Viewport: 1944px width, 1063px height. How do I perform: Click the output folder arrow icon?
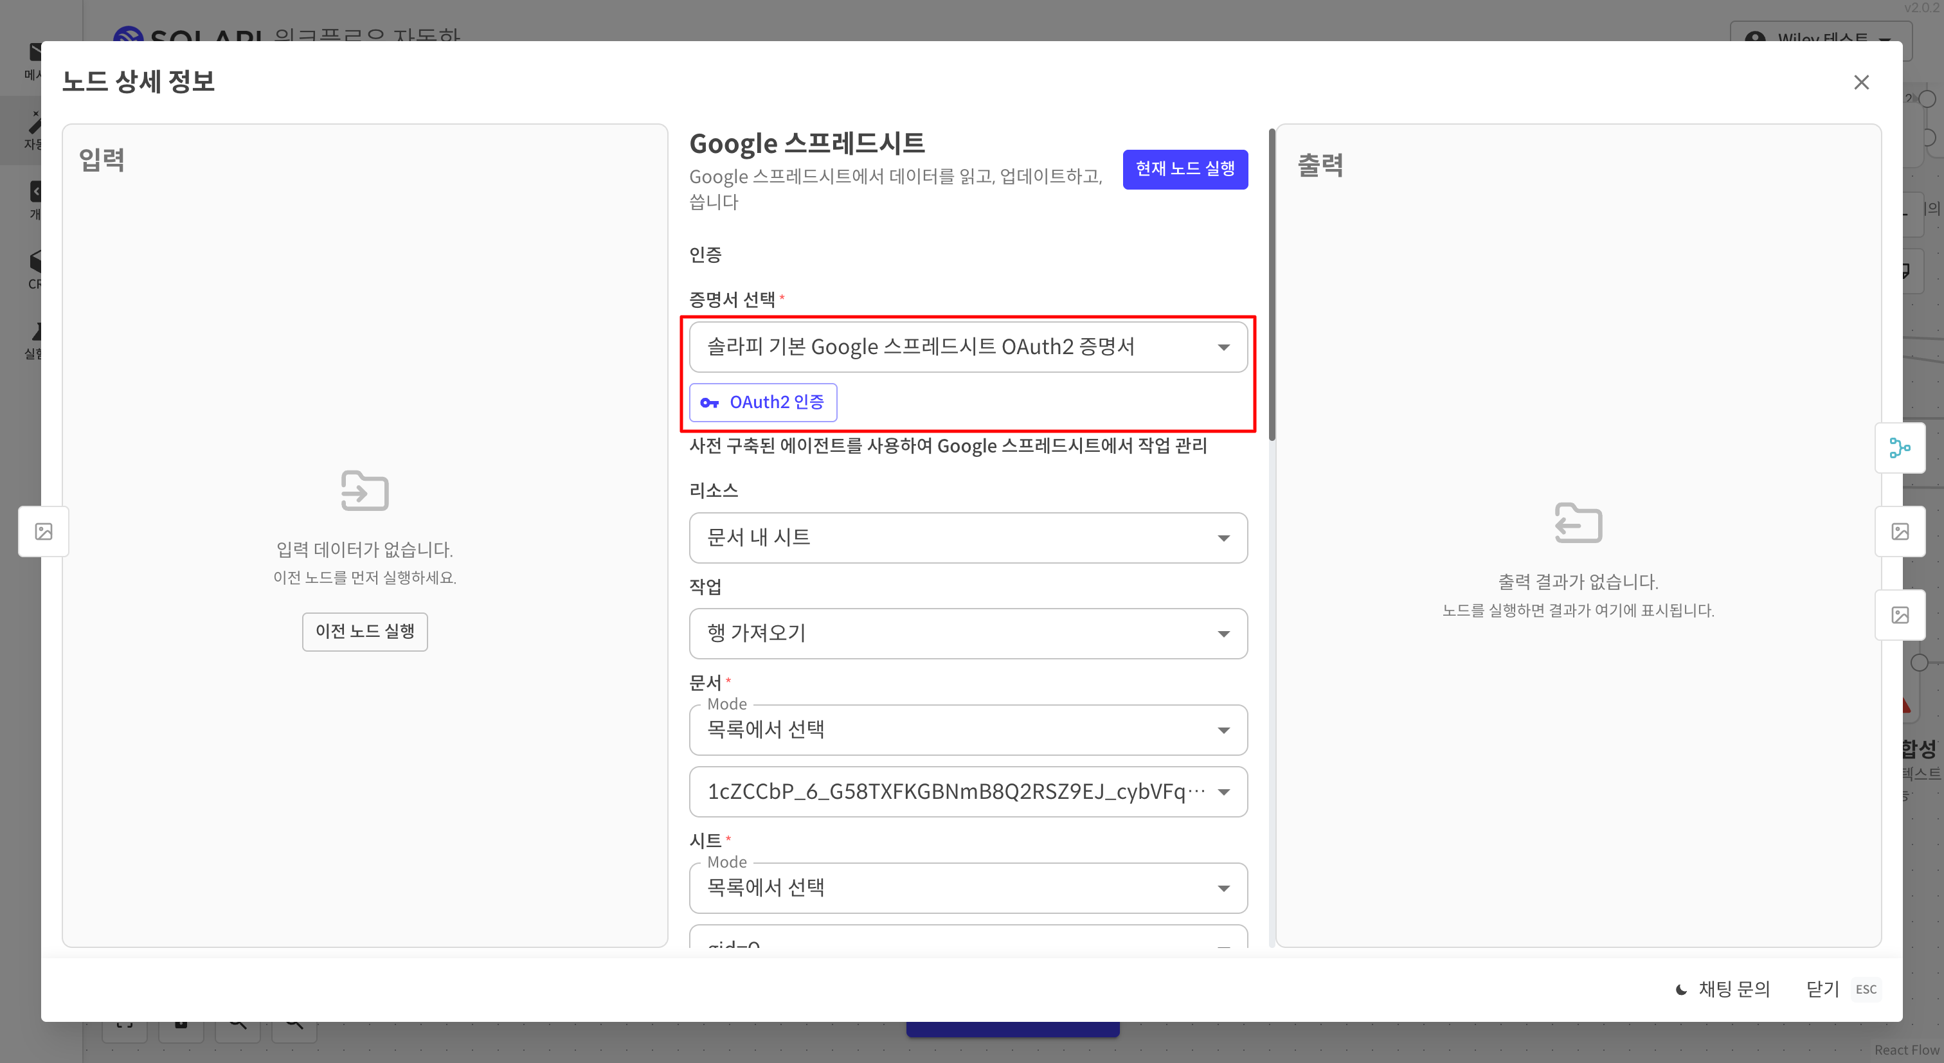coord(1578,523)
